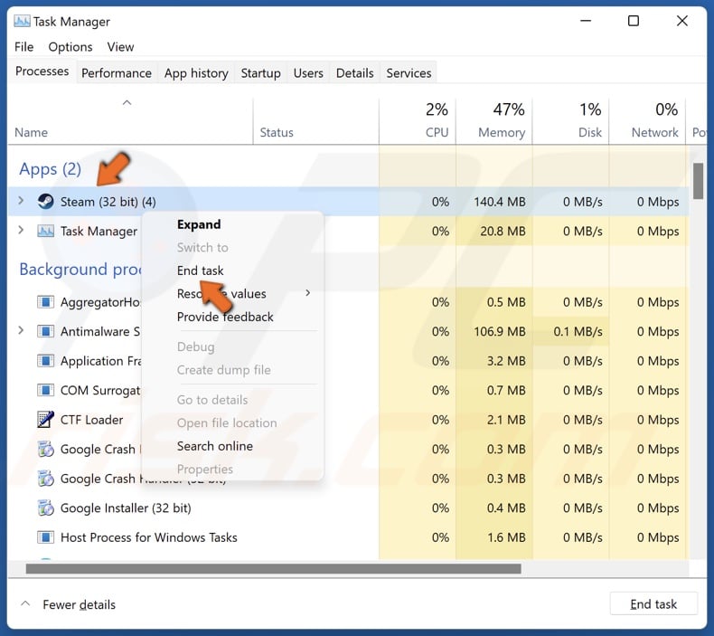714x636 pixels.
Task: Sort by the Name column header
Action: point(130,121)
